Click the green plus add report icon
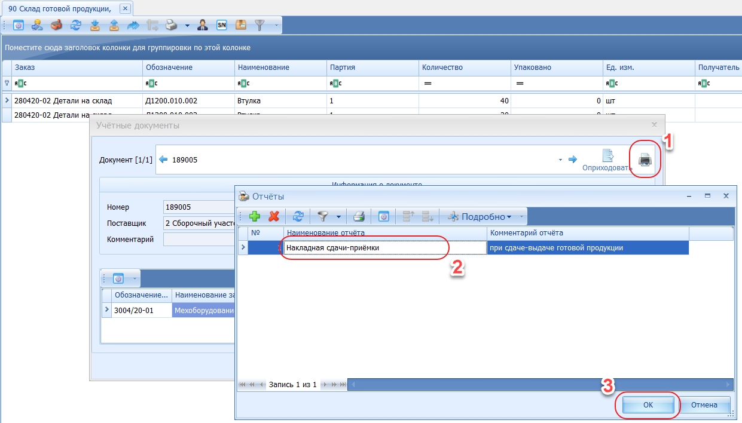Screen dimensions: 742x423 tap(254, 217)
